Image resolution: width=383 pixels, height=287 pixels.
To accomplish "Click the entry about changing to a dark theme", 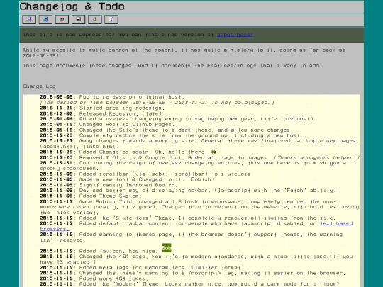I will [x=167, y=130].
